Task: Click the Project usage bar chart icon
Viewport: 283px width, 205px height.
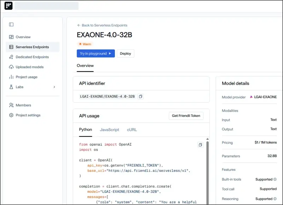Action: [x=11, y=77]
